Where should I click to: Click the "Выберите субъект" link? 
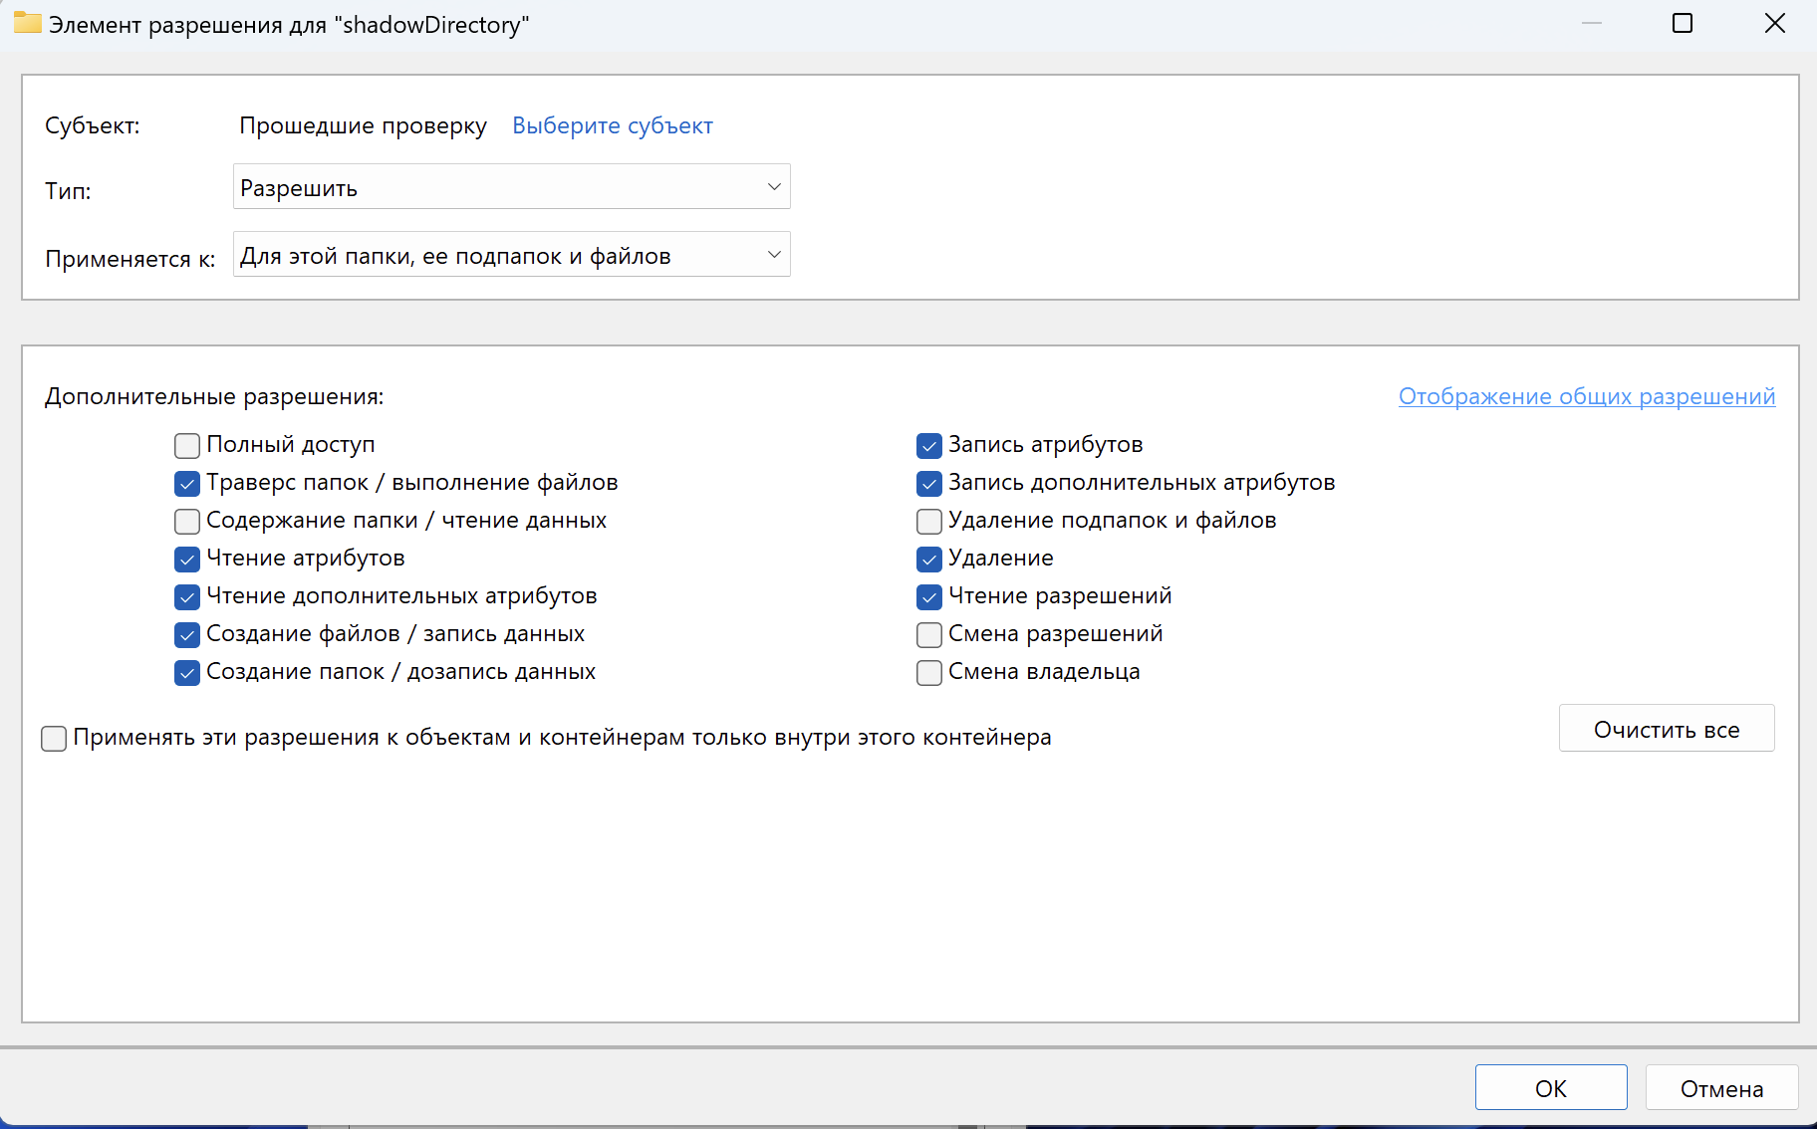[x=612, y=125]
